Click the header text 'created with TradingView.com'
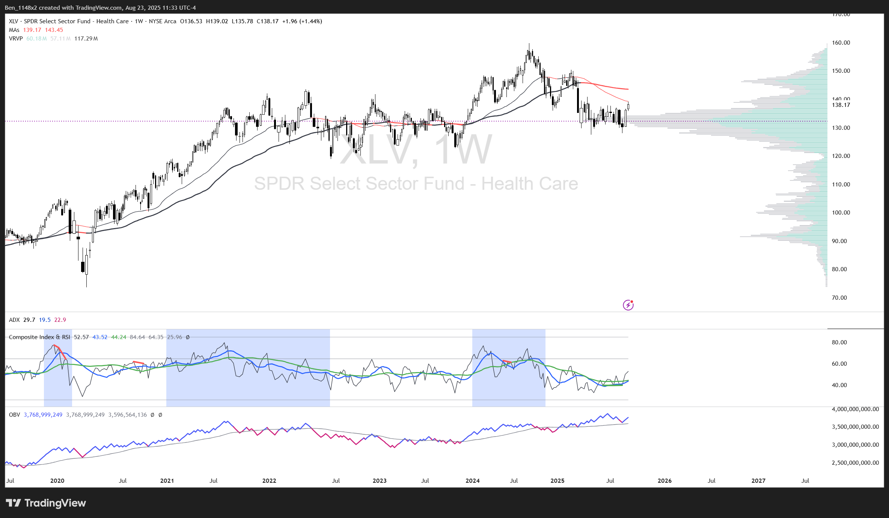 [80, 8]
